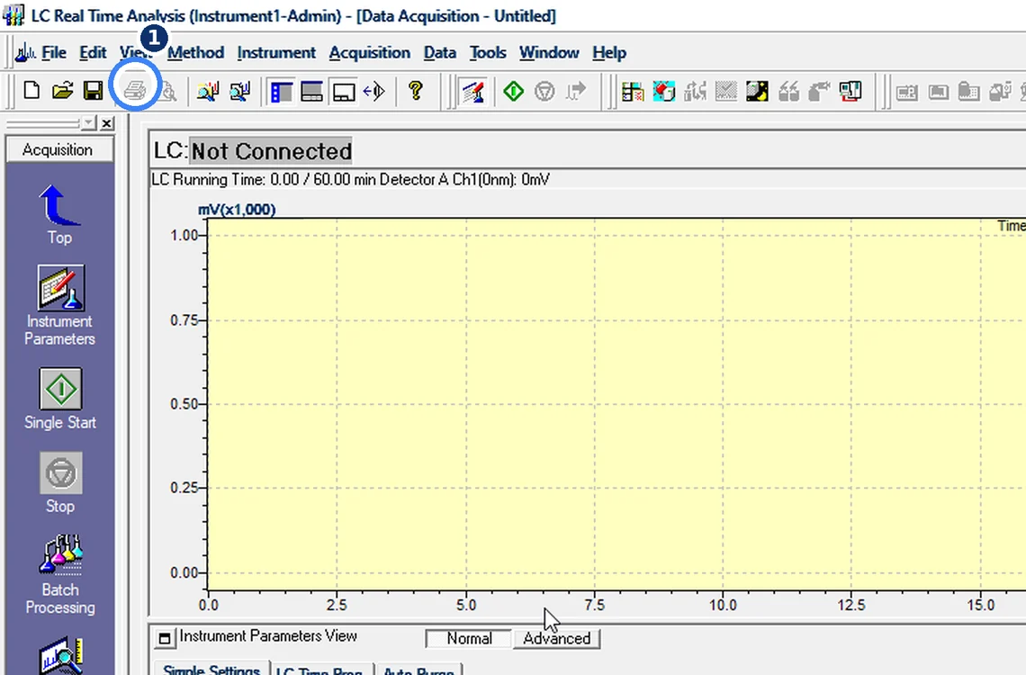This screenshot has height=675, width=1026.
Task: Click the first chromatogram magnifier toolbar icon
Action: [207, 92]
